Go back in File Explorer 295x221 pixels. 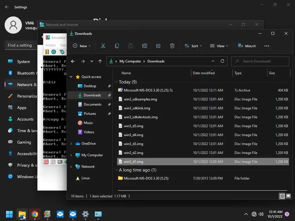click(73, 61)
